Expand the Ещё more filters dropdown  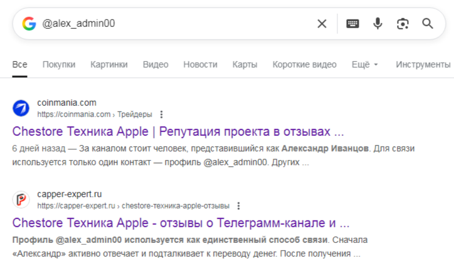[365, 64]
